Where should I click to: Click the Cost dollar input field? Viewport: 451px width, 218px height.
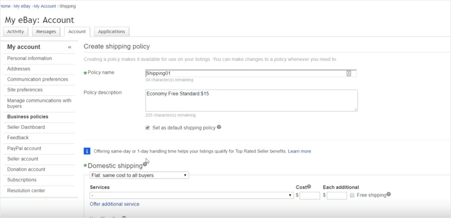(x=310, y=195)
